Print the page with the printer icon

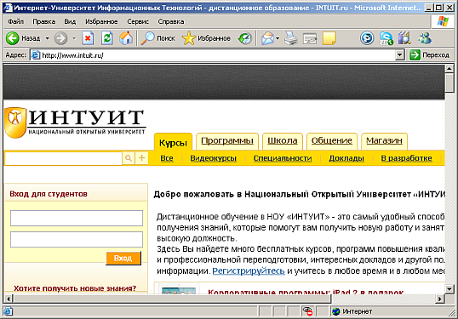coord(291,38)
